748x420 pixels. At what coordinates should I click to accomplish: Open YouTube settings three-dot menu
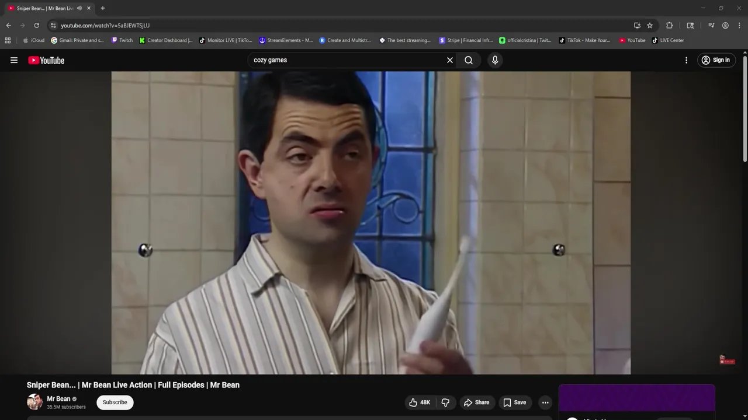(x=686, y=60)
